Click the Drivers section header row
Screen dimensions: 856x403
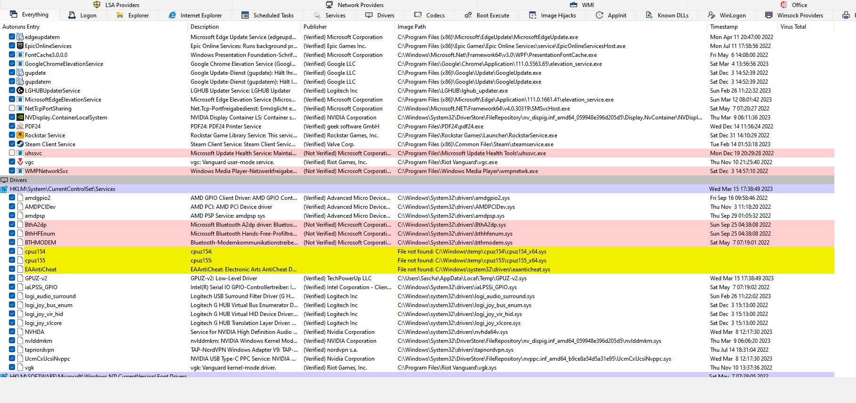click(417, 180)
